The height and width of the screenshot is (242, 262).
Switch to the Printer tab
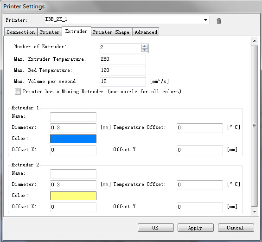(x=50, y=32)
